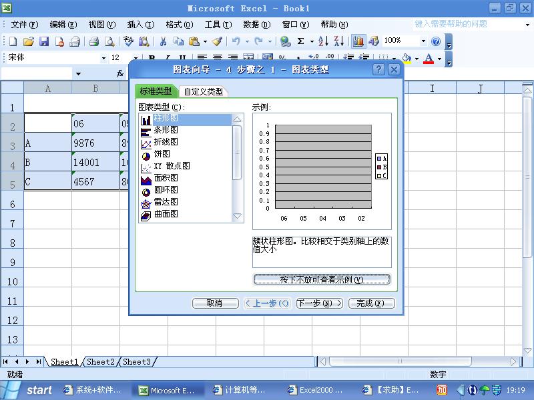Expand the AutoSum functions dropdown arrow
This screenshot has width=534, height=400.
pos(312,41)
